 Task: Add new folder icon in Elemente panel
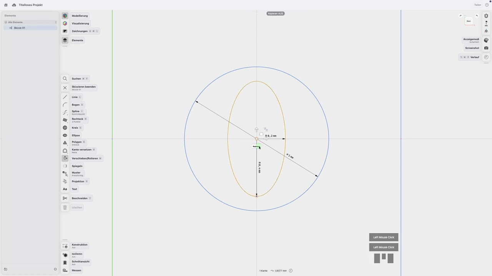[x=5, y=269]
